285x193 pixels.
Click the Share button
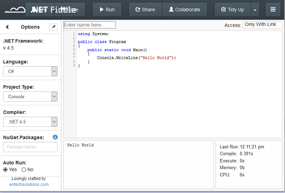pyautogui.click(x=145, y=10)
